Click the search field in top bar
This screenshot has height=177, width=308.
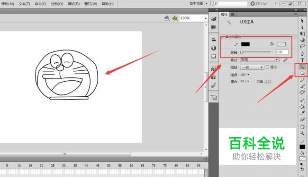point(231,3)
